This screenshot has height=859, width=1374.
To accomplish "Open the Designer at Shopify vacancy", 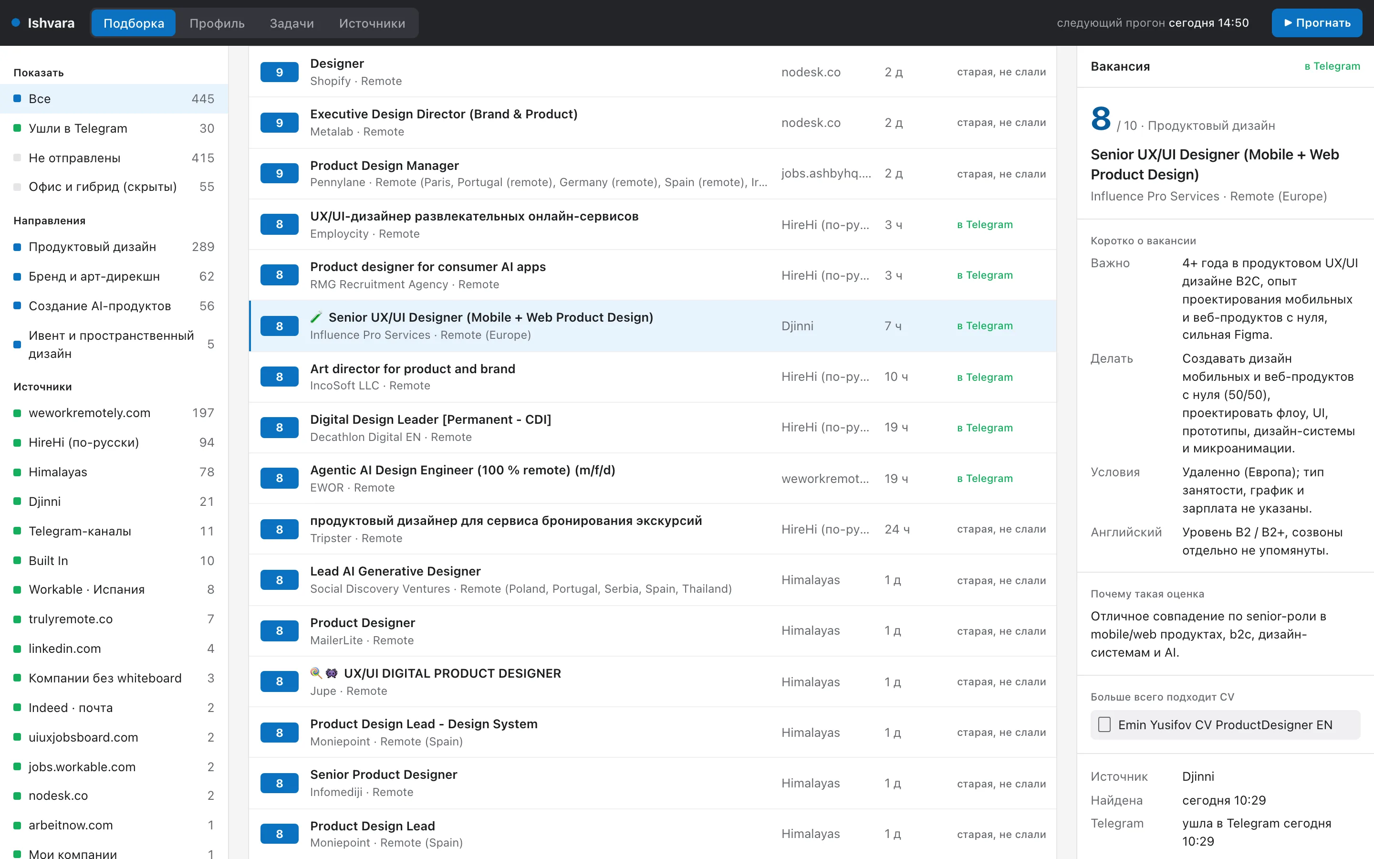I will click(x=652, y=72).
